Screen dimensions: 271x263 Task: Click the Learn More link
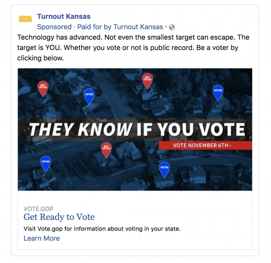click(42, 238)
